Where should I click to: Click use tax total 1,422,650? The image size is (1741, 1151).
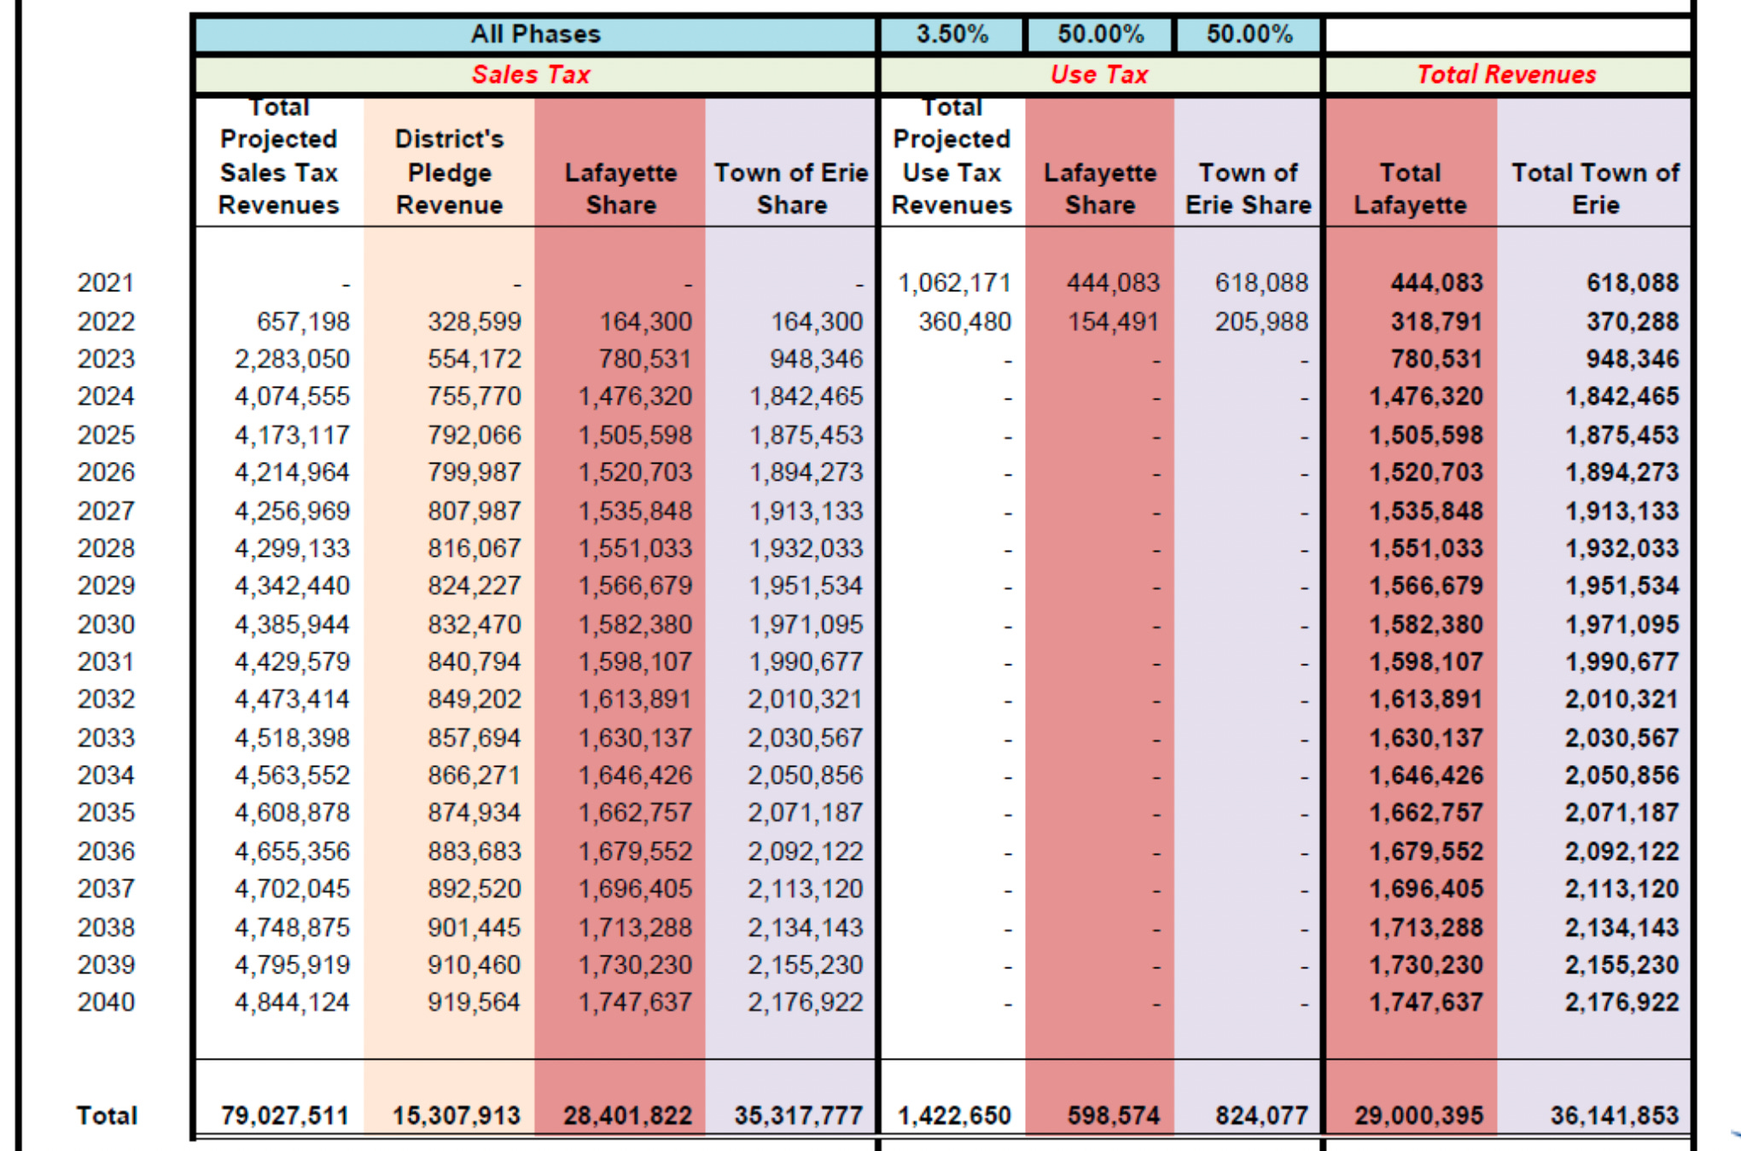pos(954,1117)
